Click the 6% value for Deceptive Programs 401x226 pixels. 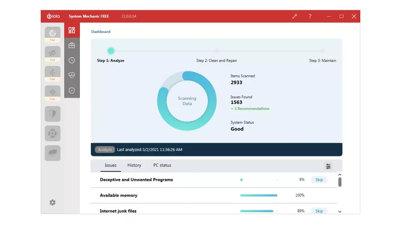pyautogui.click(x=302, y=180)
